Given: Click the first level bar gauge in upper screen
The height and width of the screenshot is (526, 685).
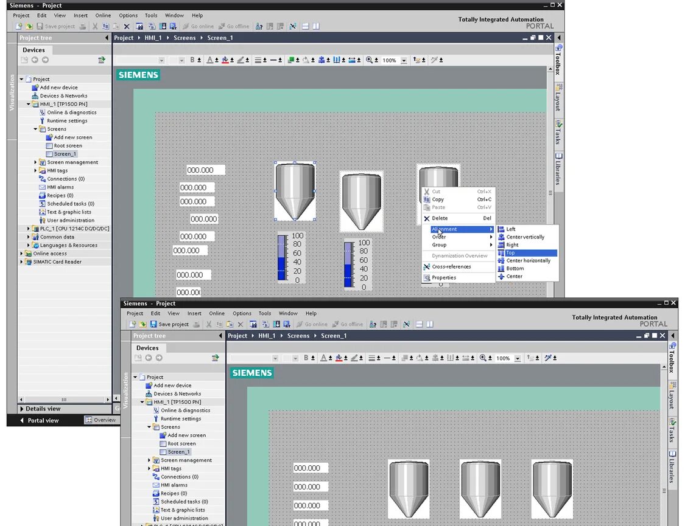Looking at the screenshot, I should pos(291,258).
